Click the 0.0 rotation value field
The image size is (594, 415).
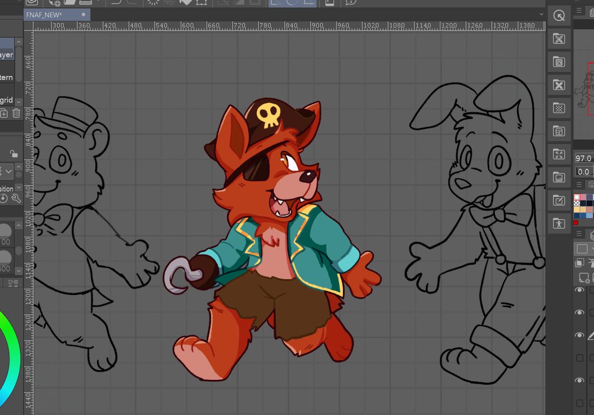pyautogui.click(x=584, y=171)
